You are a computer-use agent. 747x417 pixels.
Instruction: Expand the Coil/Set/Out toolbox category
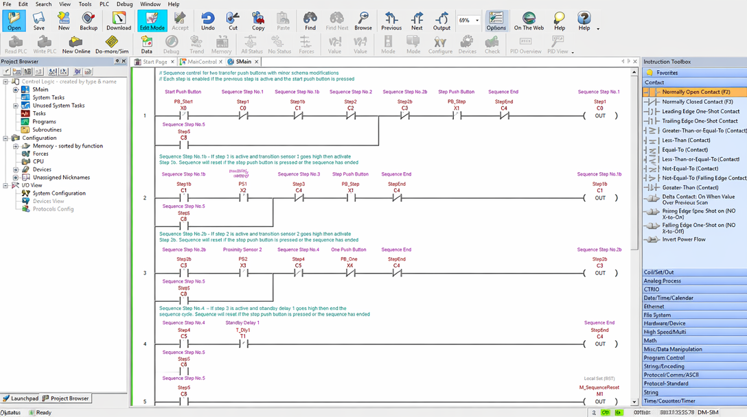(x=695, y=272)
